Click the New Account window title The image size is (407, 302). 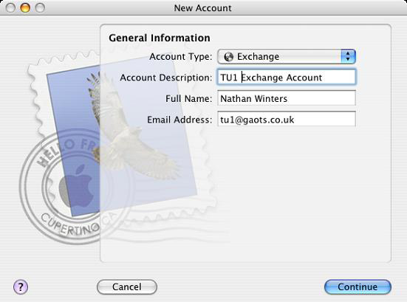pos(202,8)
